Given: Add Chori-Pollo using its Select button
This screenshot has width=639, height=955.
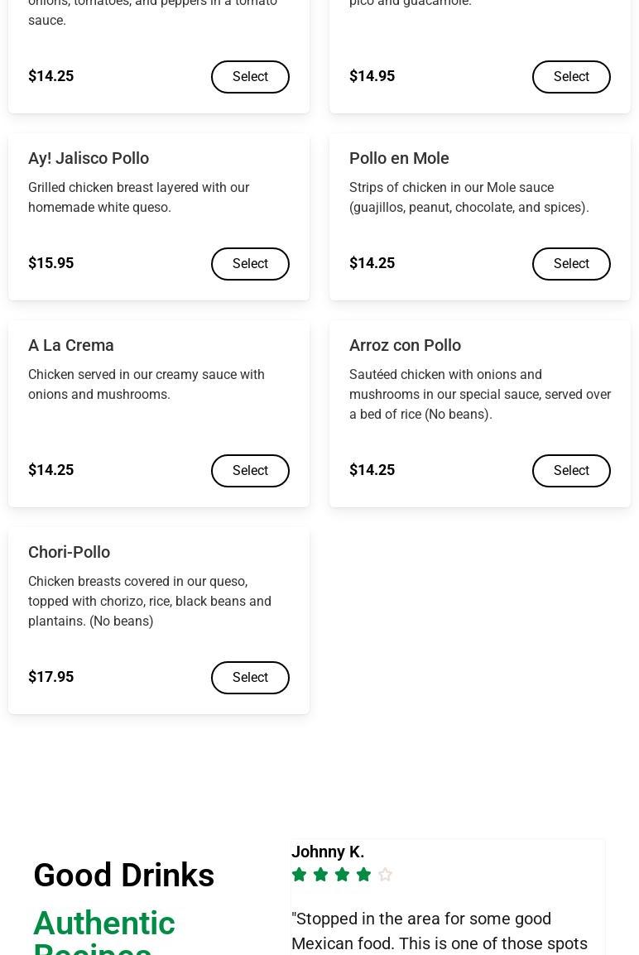Looking at the screenshot, I should tap(250, 678).
